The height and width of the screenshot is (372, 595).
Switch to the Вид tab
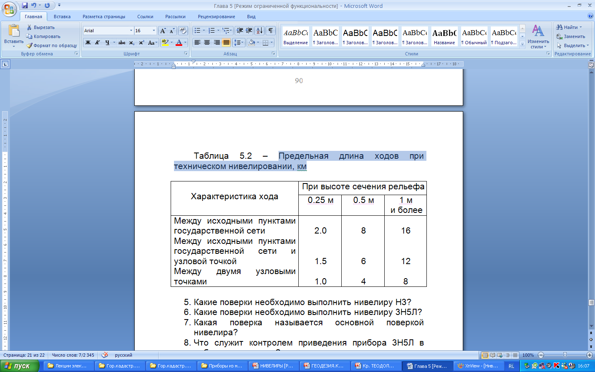tap(251, 17)
